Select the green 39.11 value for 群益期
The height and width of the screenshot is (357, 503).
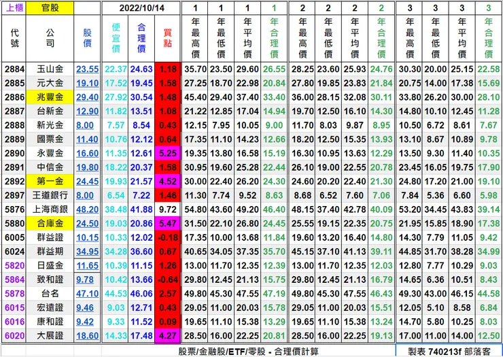click(381, 252)
